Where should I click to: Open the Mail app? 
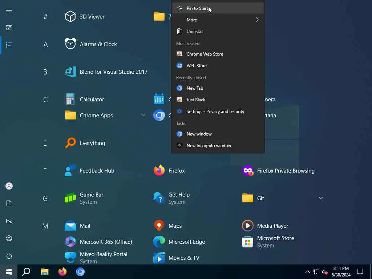(78, 226)
